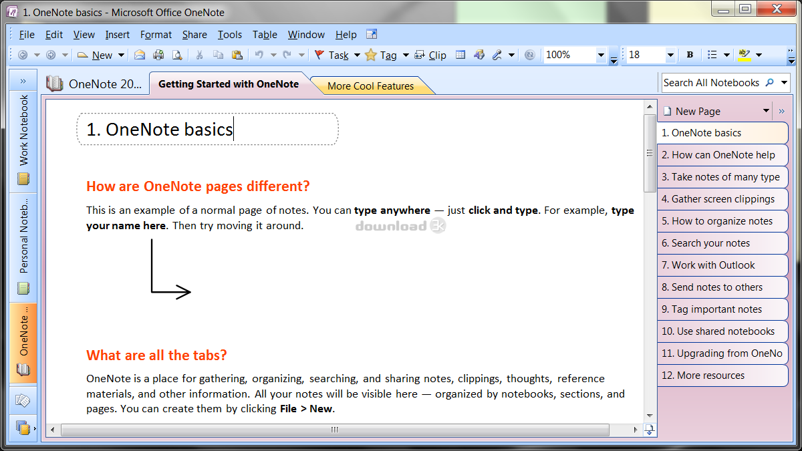Open Print Preview from the toolbar
This screenshot has height=451, width=802.
click(x=176, y=55)
